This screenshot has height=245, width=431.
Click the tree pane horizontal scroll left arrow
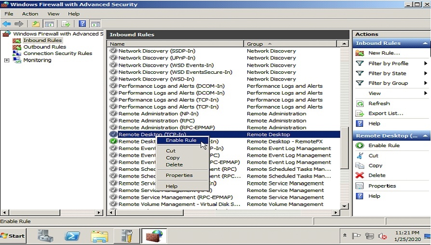point(4,213)
